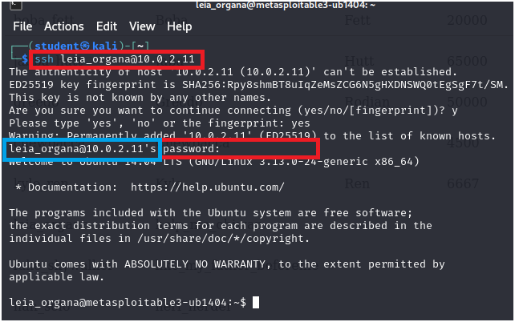Viewport: 515px width, 322px height.
Task: Click the 'yes' fingerprint confirmation line
Action: (160, 123)
